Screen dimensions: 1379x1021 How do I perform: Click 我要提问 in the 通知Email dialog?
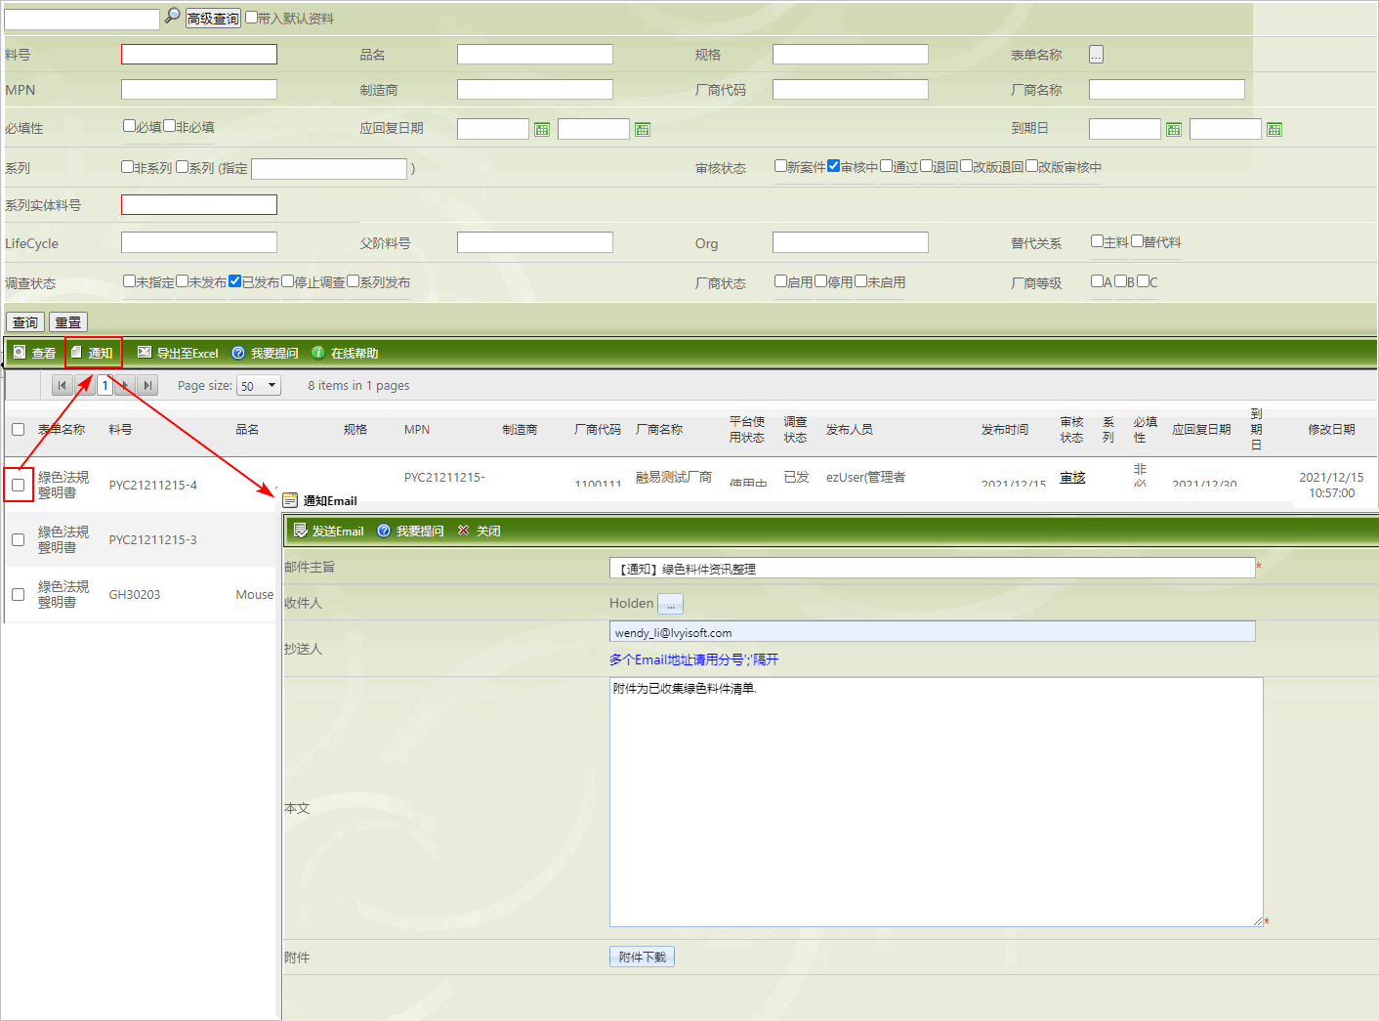pyautogui.click(x=410, y=531)
